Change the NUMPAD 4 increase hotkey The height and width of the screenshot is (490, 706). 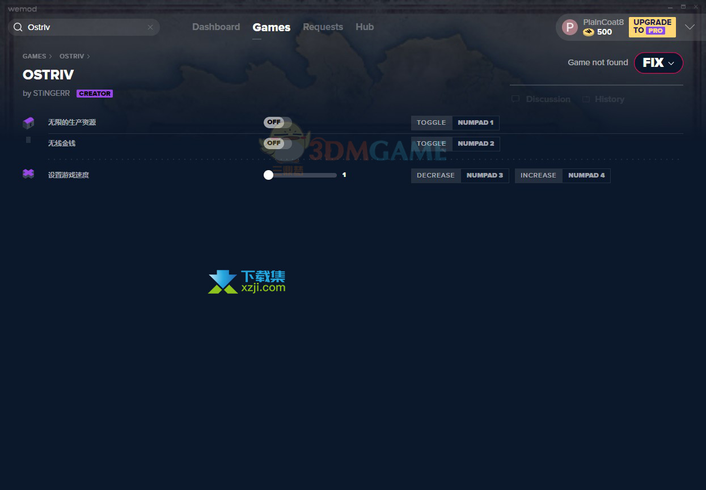(x=586, y=175)
